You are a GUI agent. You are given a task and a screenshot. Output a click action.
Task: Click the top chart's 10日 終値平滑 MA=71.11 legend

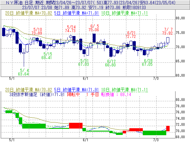pyautogui.click(x=125, y=13)
